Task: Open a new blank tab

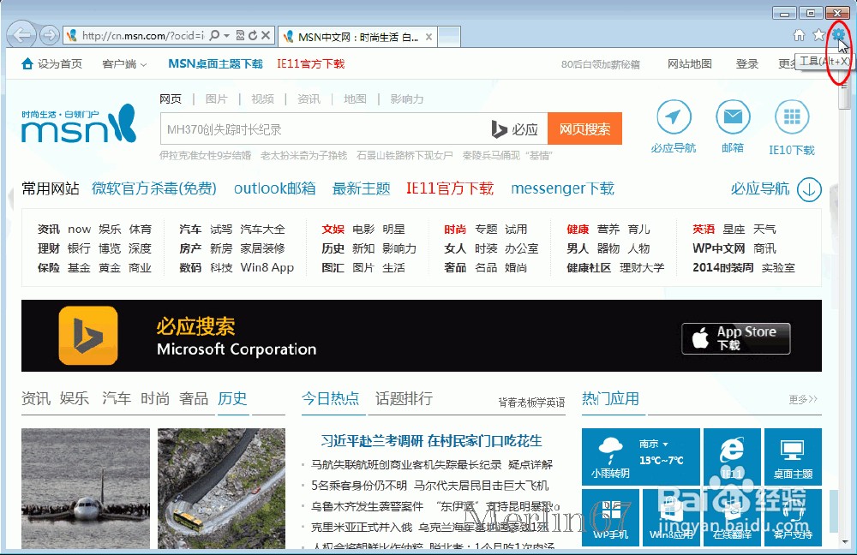Action: tap(449, 37)
